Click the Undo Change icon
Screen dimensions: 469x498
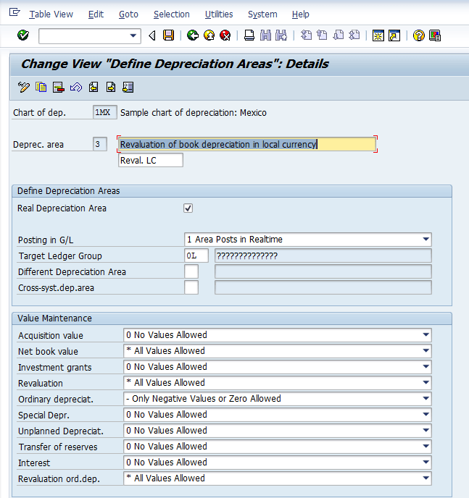point(76,88)
